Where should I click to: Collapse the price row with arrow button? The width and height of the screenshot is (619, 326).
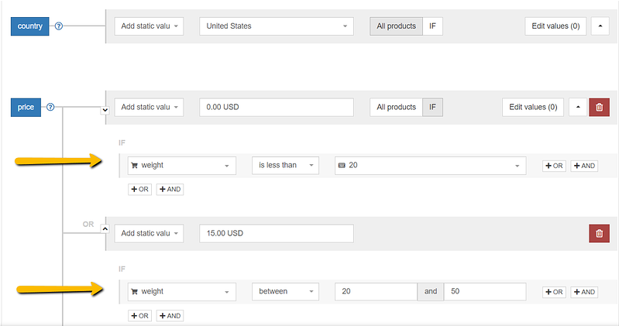[x=577, y=108]
